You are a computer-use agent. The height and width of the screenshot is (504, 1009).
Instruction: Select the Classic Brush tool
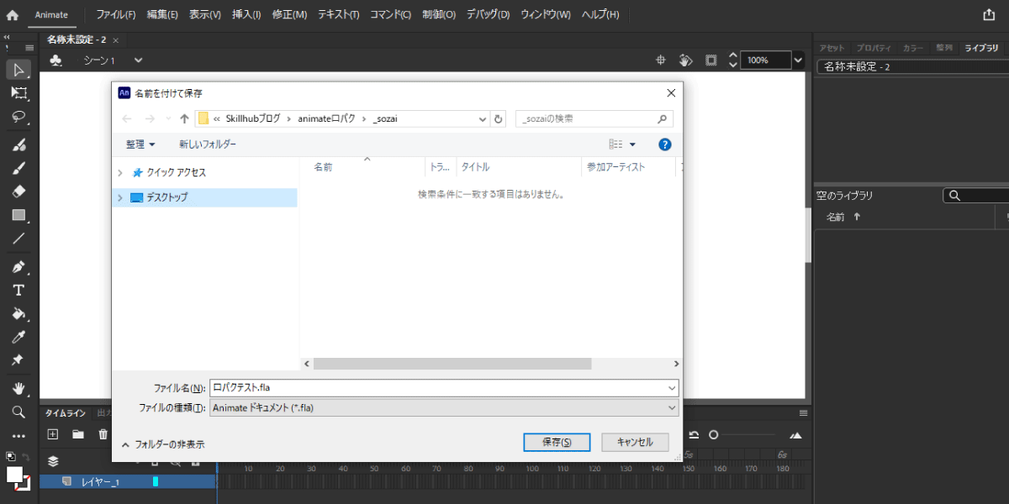click(x=18, y=167)
